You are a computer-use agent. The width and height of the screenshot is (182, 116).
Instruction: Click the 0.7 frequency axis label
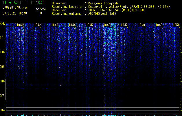tap(2, 96)
